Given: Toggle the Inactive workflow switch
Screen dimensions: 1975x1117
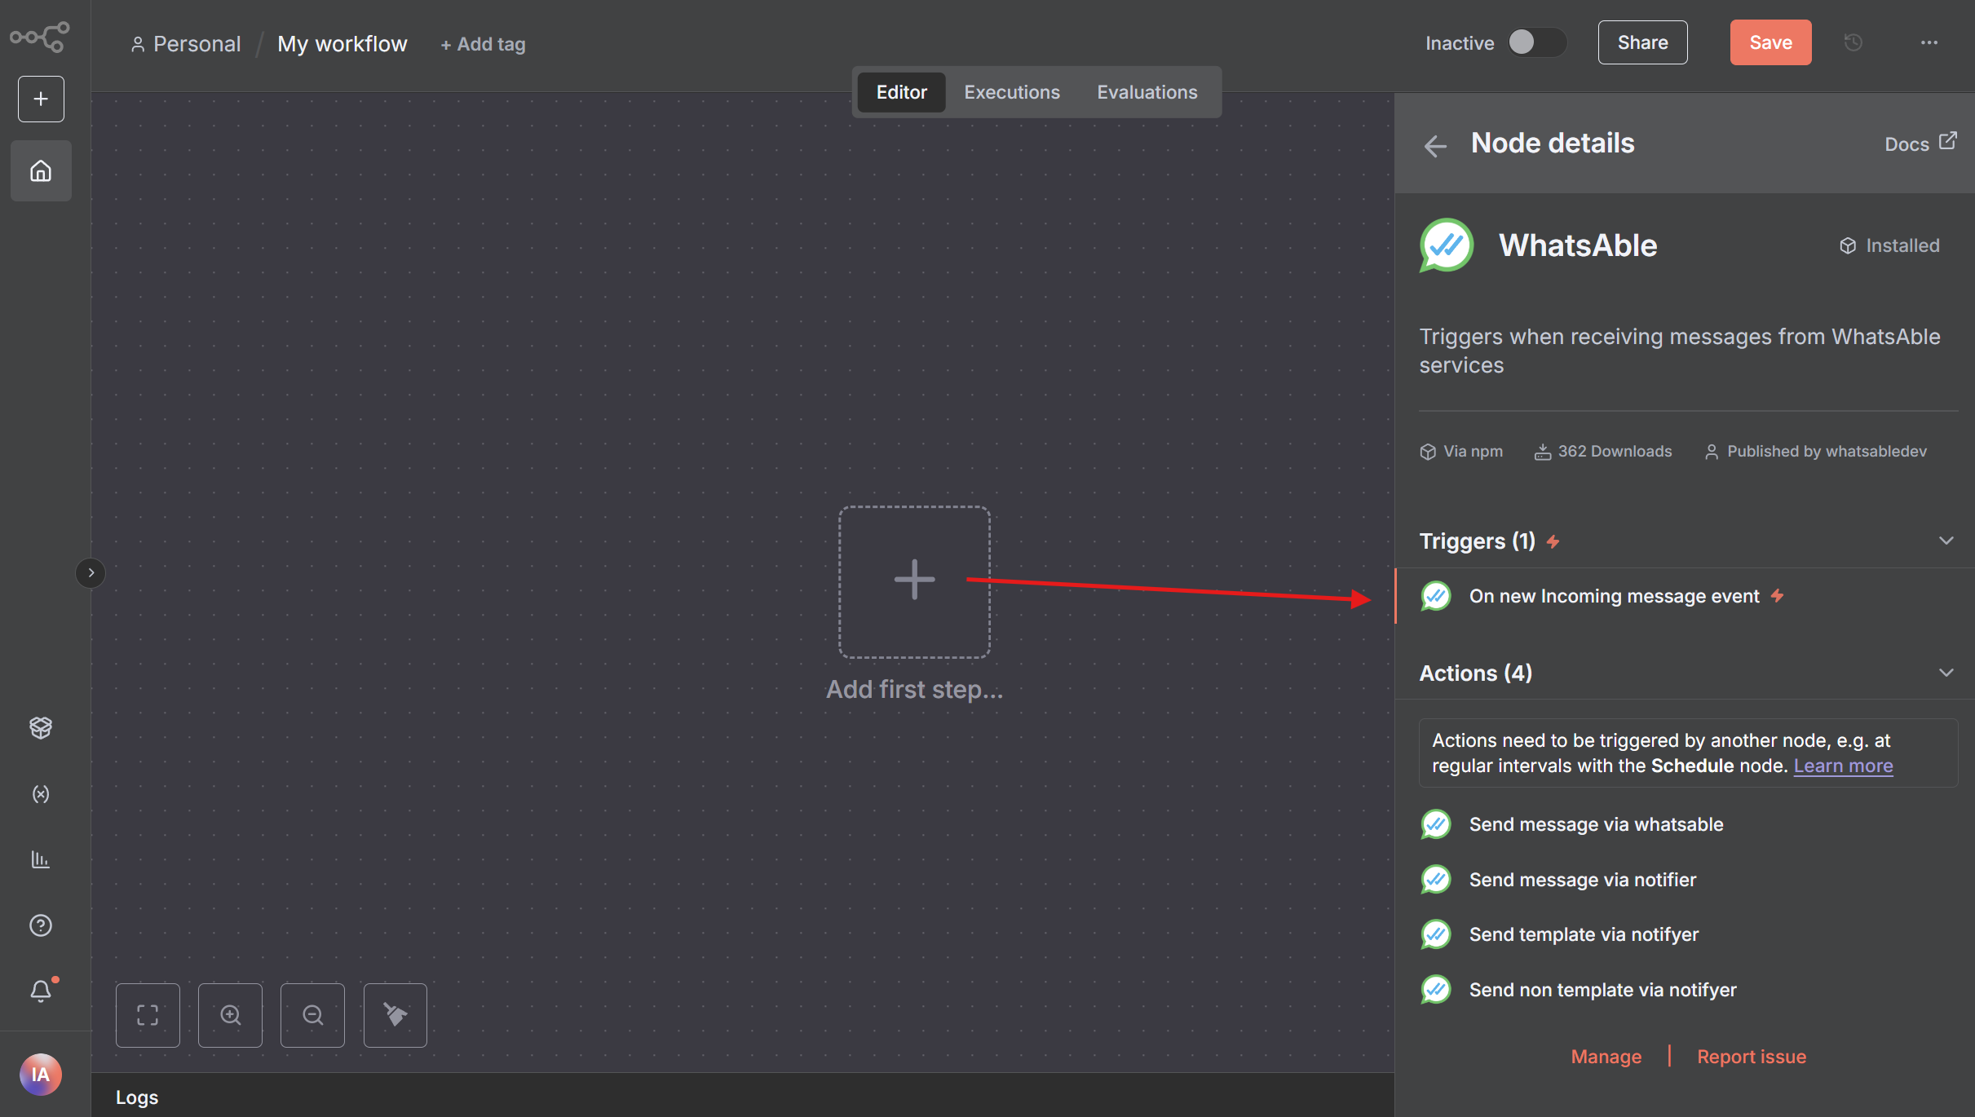Looking at the screenshot, I should (x=1535, y=42).
